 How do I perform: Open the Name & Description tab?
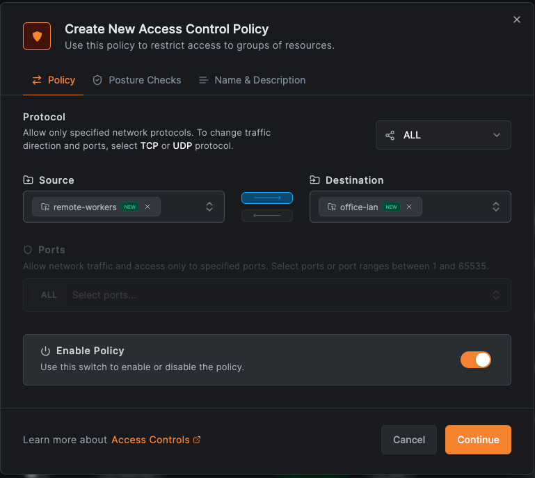click(x=252, y=80)
